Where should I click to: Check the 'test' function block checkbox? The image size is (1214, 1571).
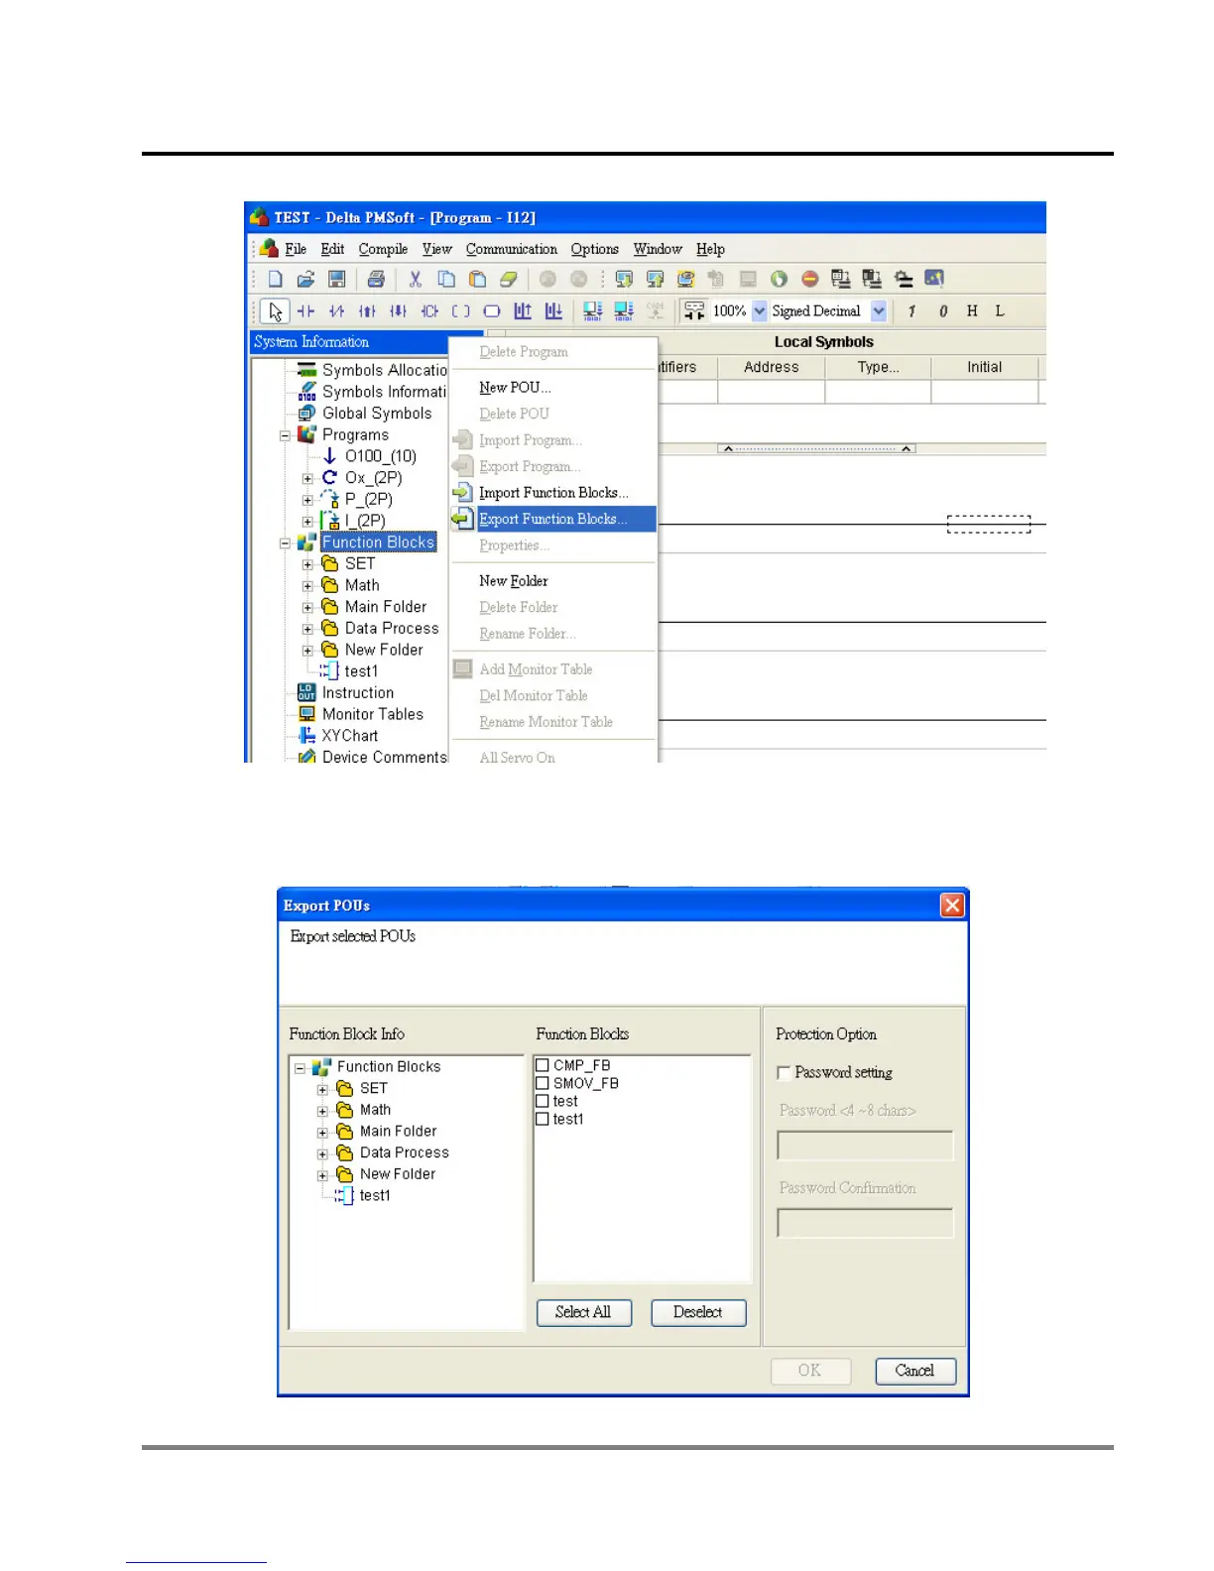point(543,1101)
